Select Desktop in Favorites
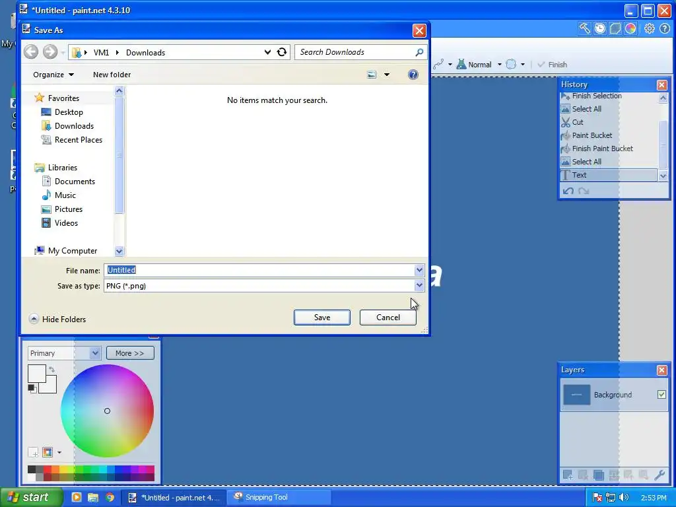Screen dimensions: 676x507 pyautogui.click(x=69, y=112)
